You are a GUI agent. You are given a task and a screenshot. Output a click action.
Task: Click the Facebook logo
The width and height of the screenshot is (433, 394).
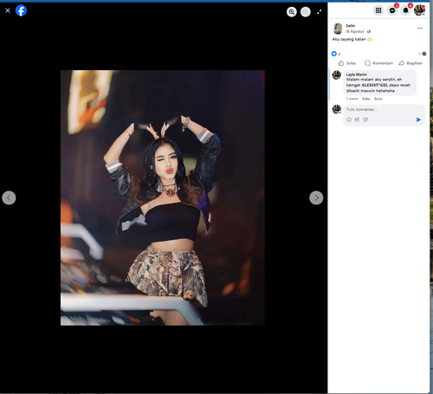click(21, 10)
